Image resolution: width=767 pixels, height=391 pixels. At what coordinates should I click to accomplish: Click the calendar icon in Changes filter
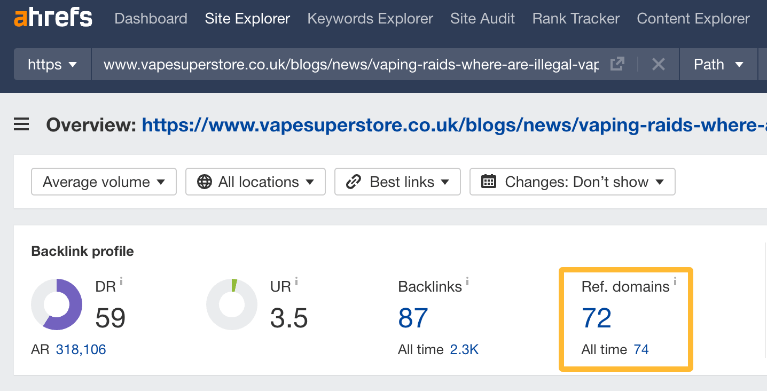point(488,182)
